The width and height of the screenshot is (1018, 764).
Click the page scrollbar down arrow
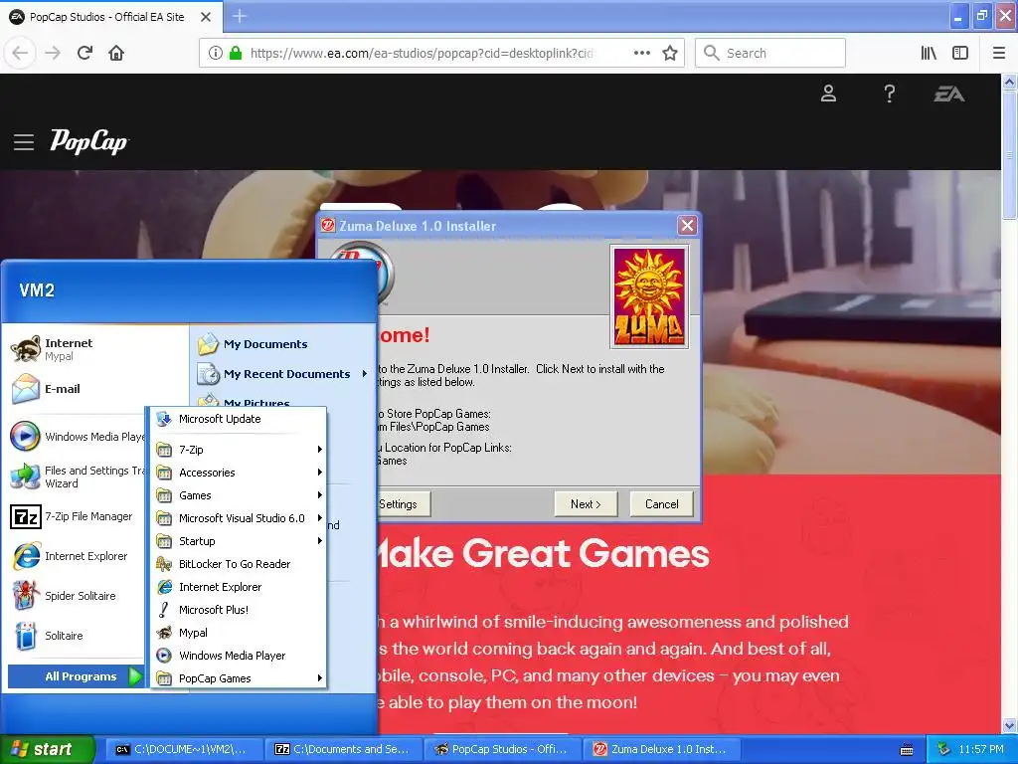(x=1010, y=725)
